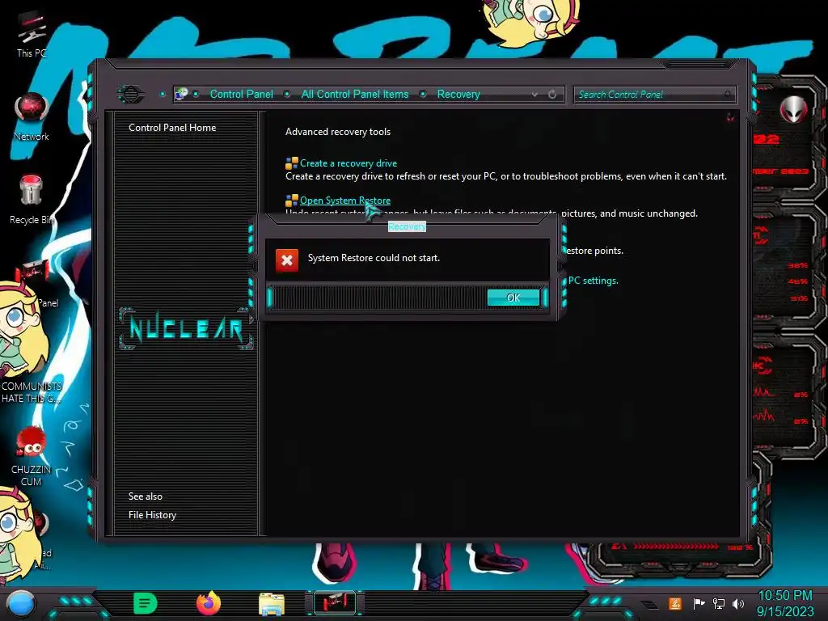Open the green notes app on the taskbar
Image resolution: width=828 pixels, height=621 pixels.
click(x=146, y=603)
